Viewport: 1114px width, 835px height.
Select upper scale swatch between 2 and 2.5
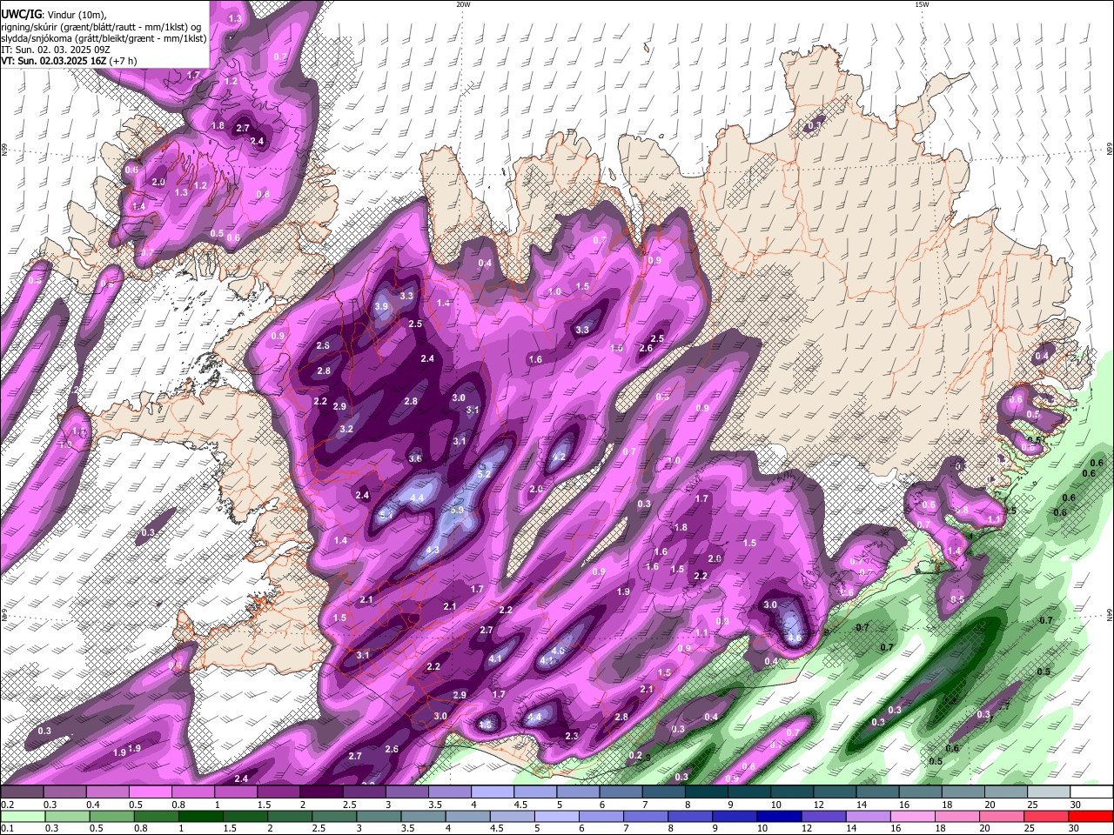pos(321,792)
